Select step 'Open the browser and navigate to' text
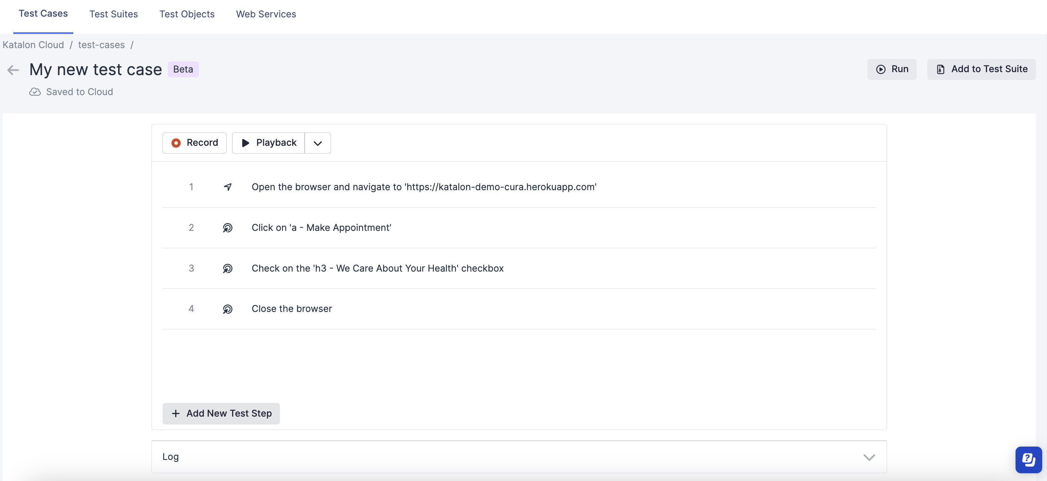This screenshot has width=1047, height=481. pyautogui.click(x=424, y=187)
